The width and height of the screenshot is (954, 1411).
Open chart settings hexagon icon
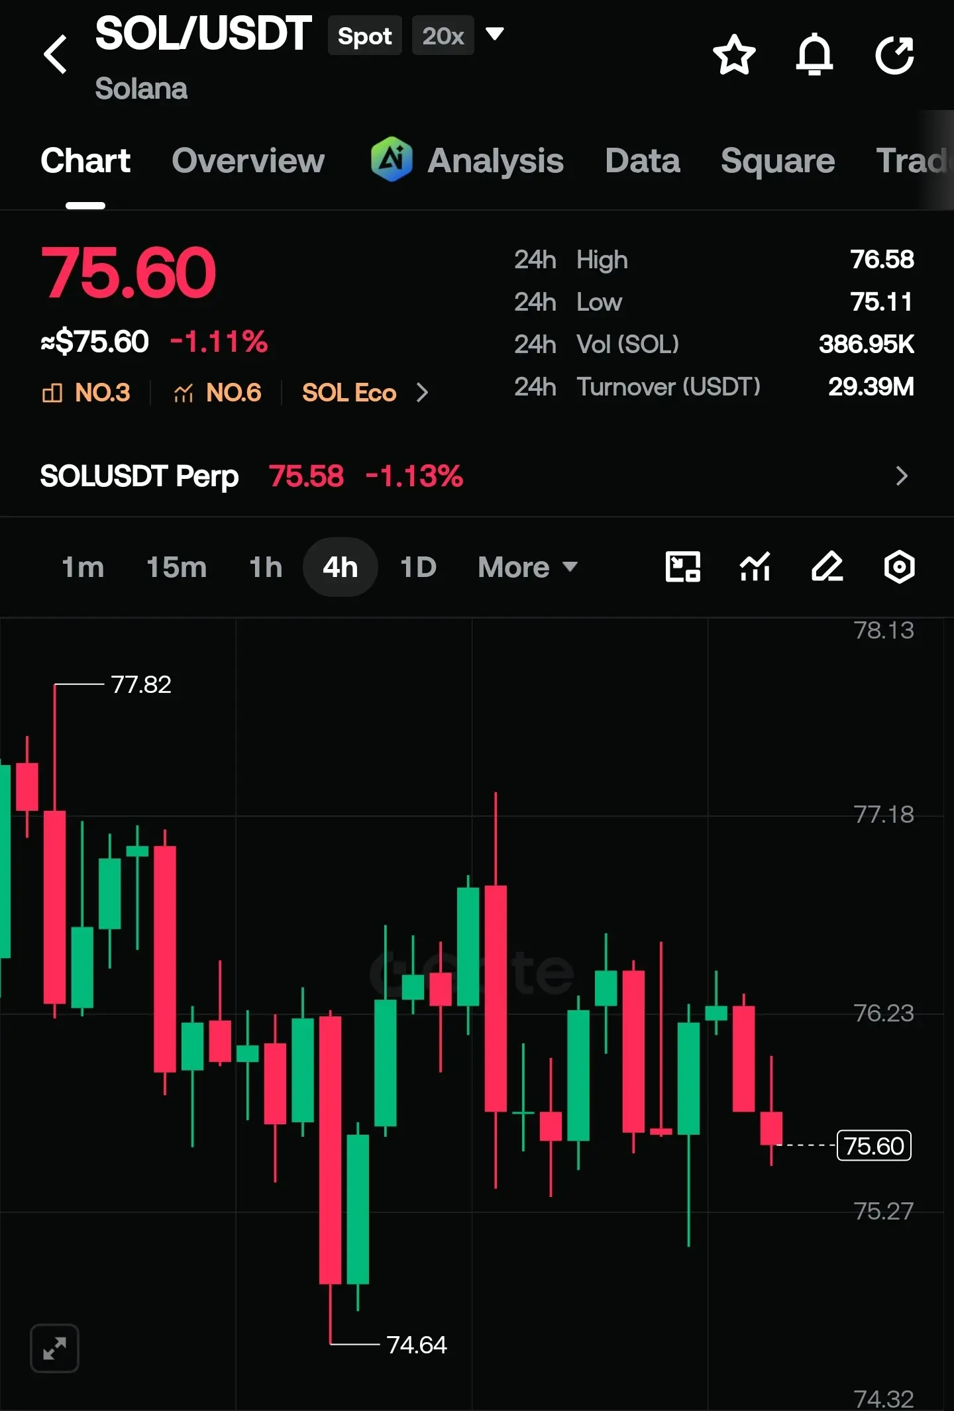coord(899,567)
